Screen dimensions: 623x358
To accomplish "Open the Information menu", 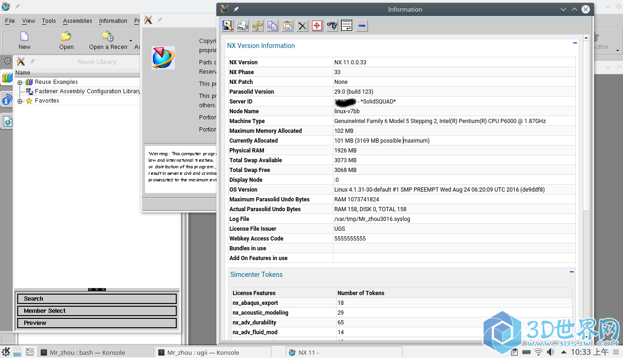I will click(113, 21).
